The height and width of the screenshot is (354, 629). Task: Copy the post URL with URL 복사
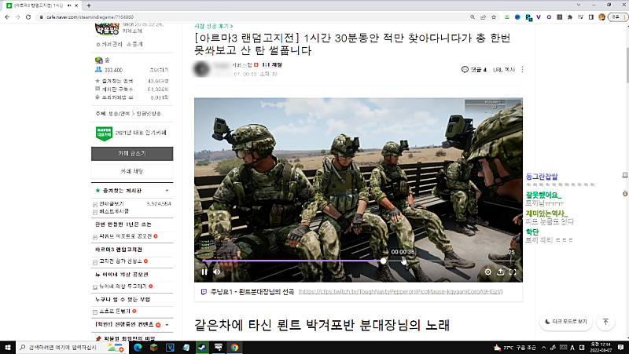[x=503, y=70]
